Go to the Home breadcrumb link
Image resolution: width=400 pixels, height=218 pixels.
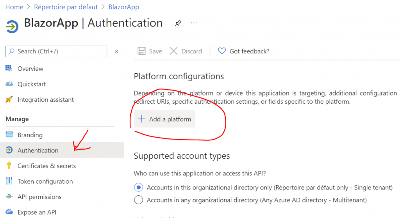[14, 7]
